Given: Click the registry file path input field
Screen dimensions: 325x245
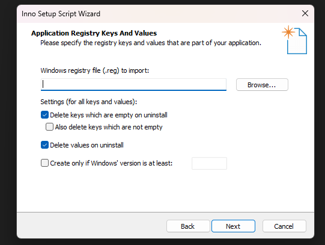Looking at the screenshot, I should click(133, 84).
